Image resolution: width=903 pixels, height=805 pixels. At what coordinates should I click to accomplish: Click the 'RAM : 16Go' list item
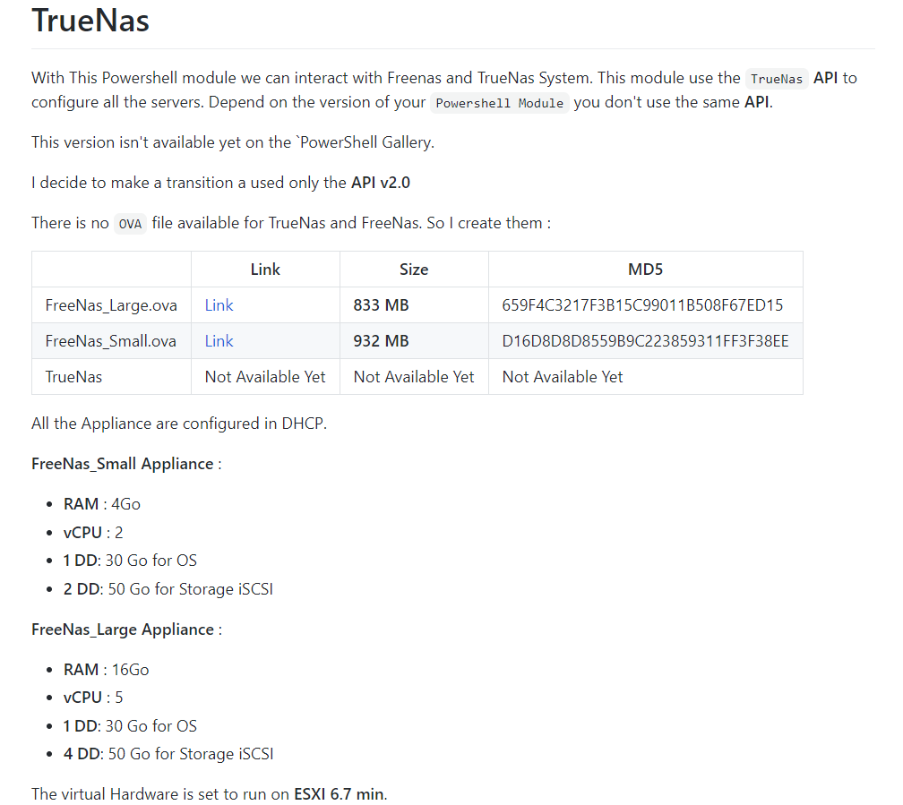click(106, 670)
